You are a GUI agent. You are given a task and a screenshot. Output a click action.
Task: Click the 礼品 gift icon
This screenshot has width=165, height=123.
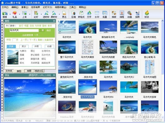click(15, 14)
